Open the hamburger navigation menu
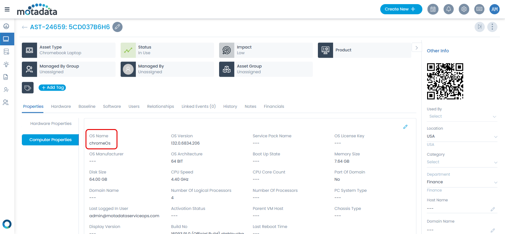The image size is (505, 234). pyautogui.click(x=7, y=10)
